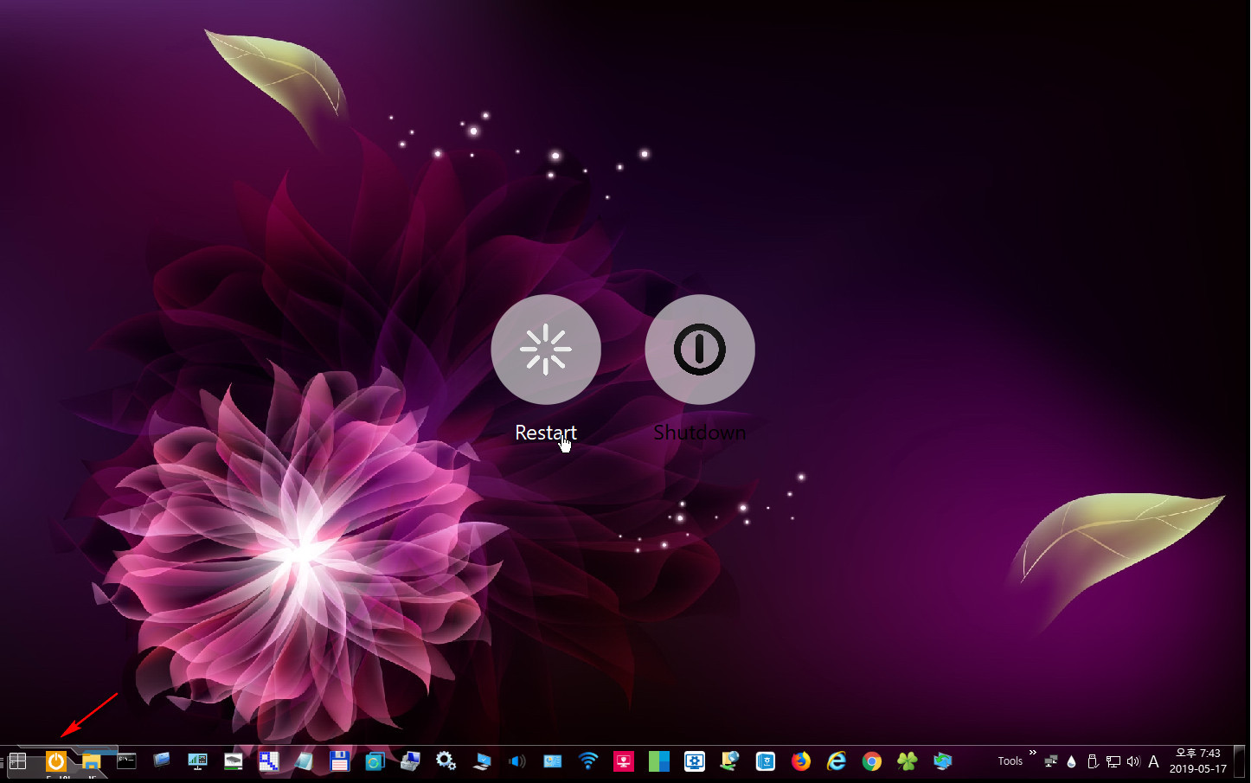The height and width of the screenshot is (783, 1251).
Task: Open the blue sync backup taskbar icon
Action: (375, 761)
